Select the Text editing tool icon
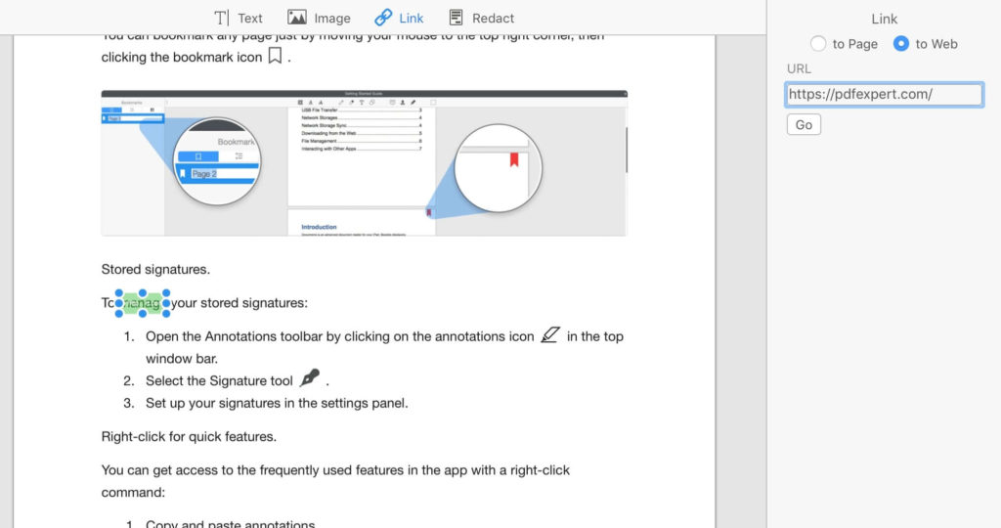Image resolution: width=1001 pixels, height=528 pixels. pos(222,18)
